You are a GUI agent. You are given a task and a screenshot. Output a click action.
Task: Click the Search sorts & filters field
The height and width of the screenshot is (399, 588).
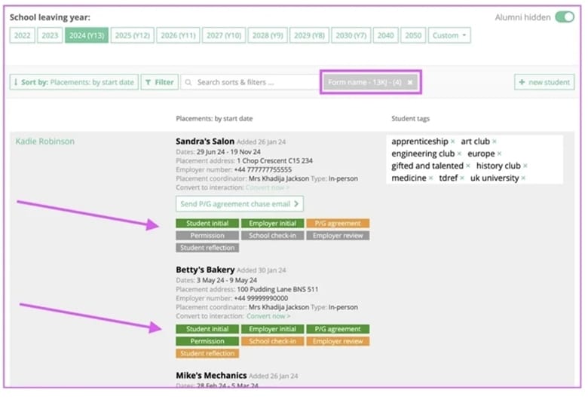250,82
